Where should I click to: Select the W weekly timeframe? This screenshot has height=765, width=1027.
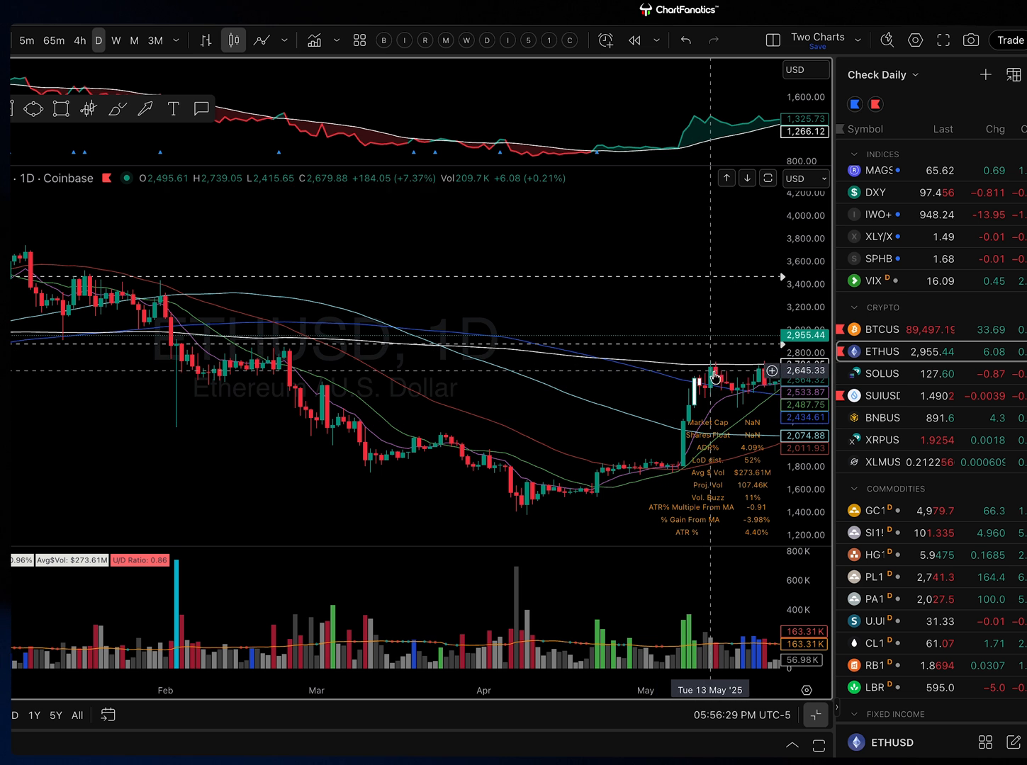click(116, 40)
